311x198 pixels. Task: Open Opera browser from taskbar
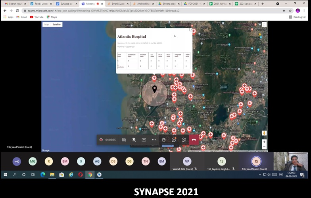(80, 175)
